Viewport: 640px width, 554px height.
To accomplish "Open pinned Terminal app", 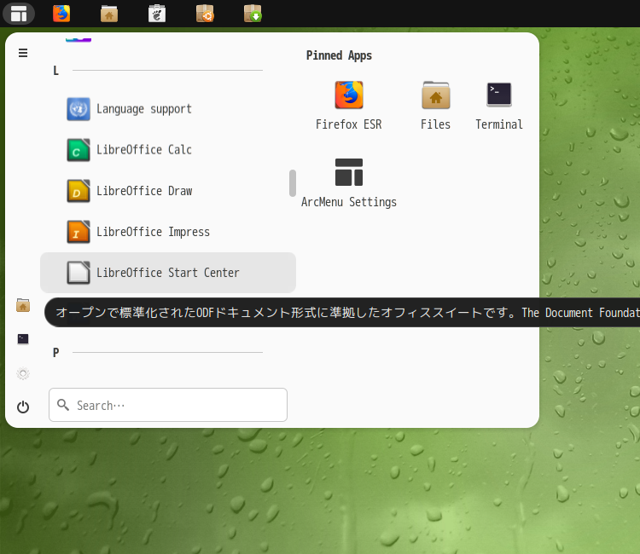I will click(x=499, y=105).
